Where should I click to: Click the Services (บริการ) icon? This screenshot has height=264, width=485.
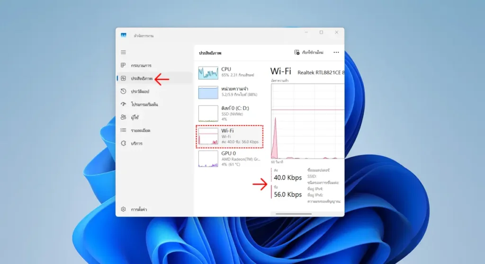coord(123,143)
